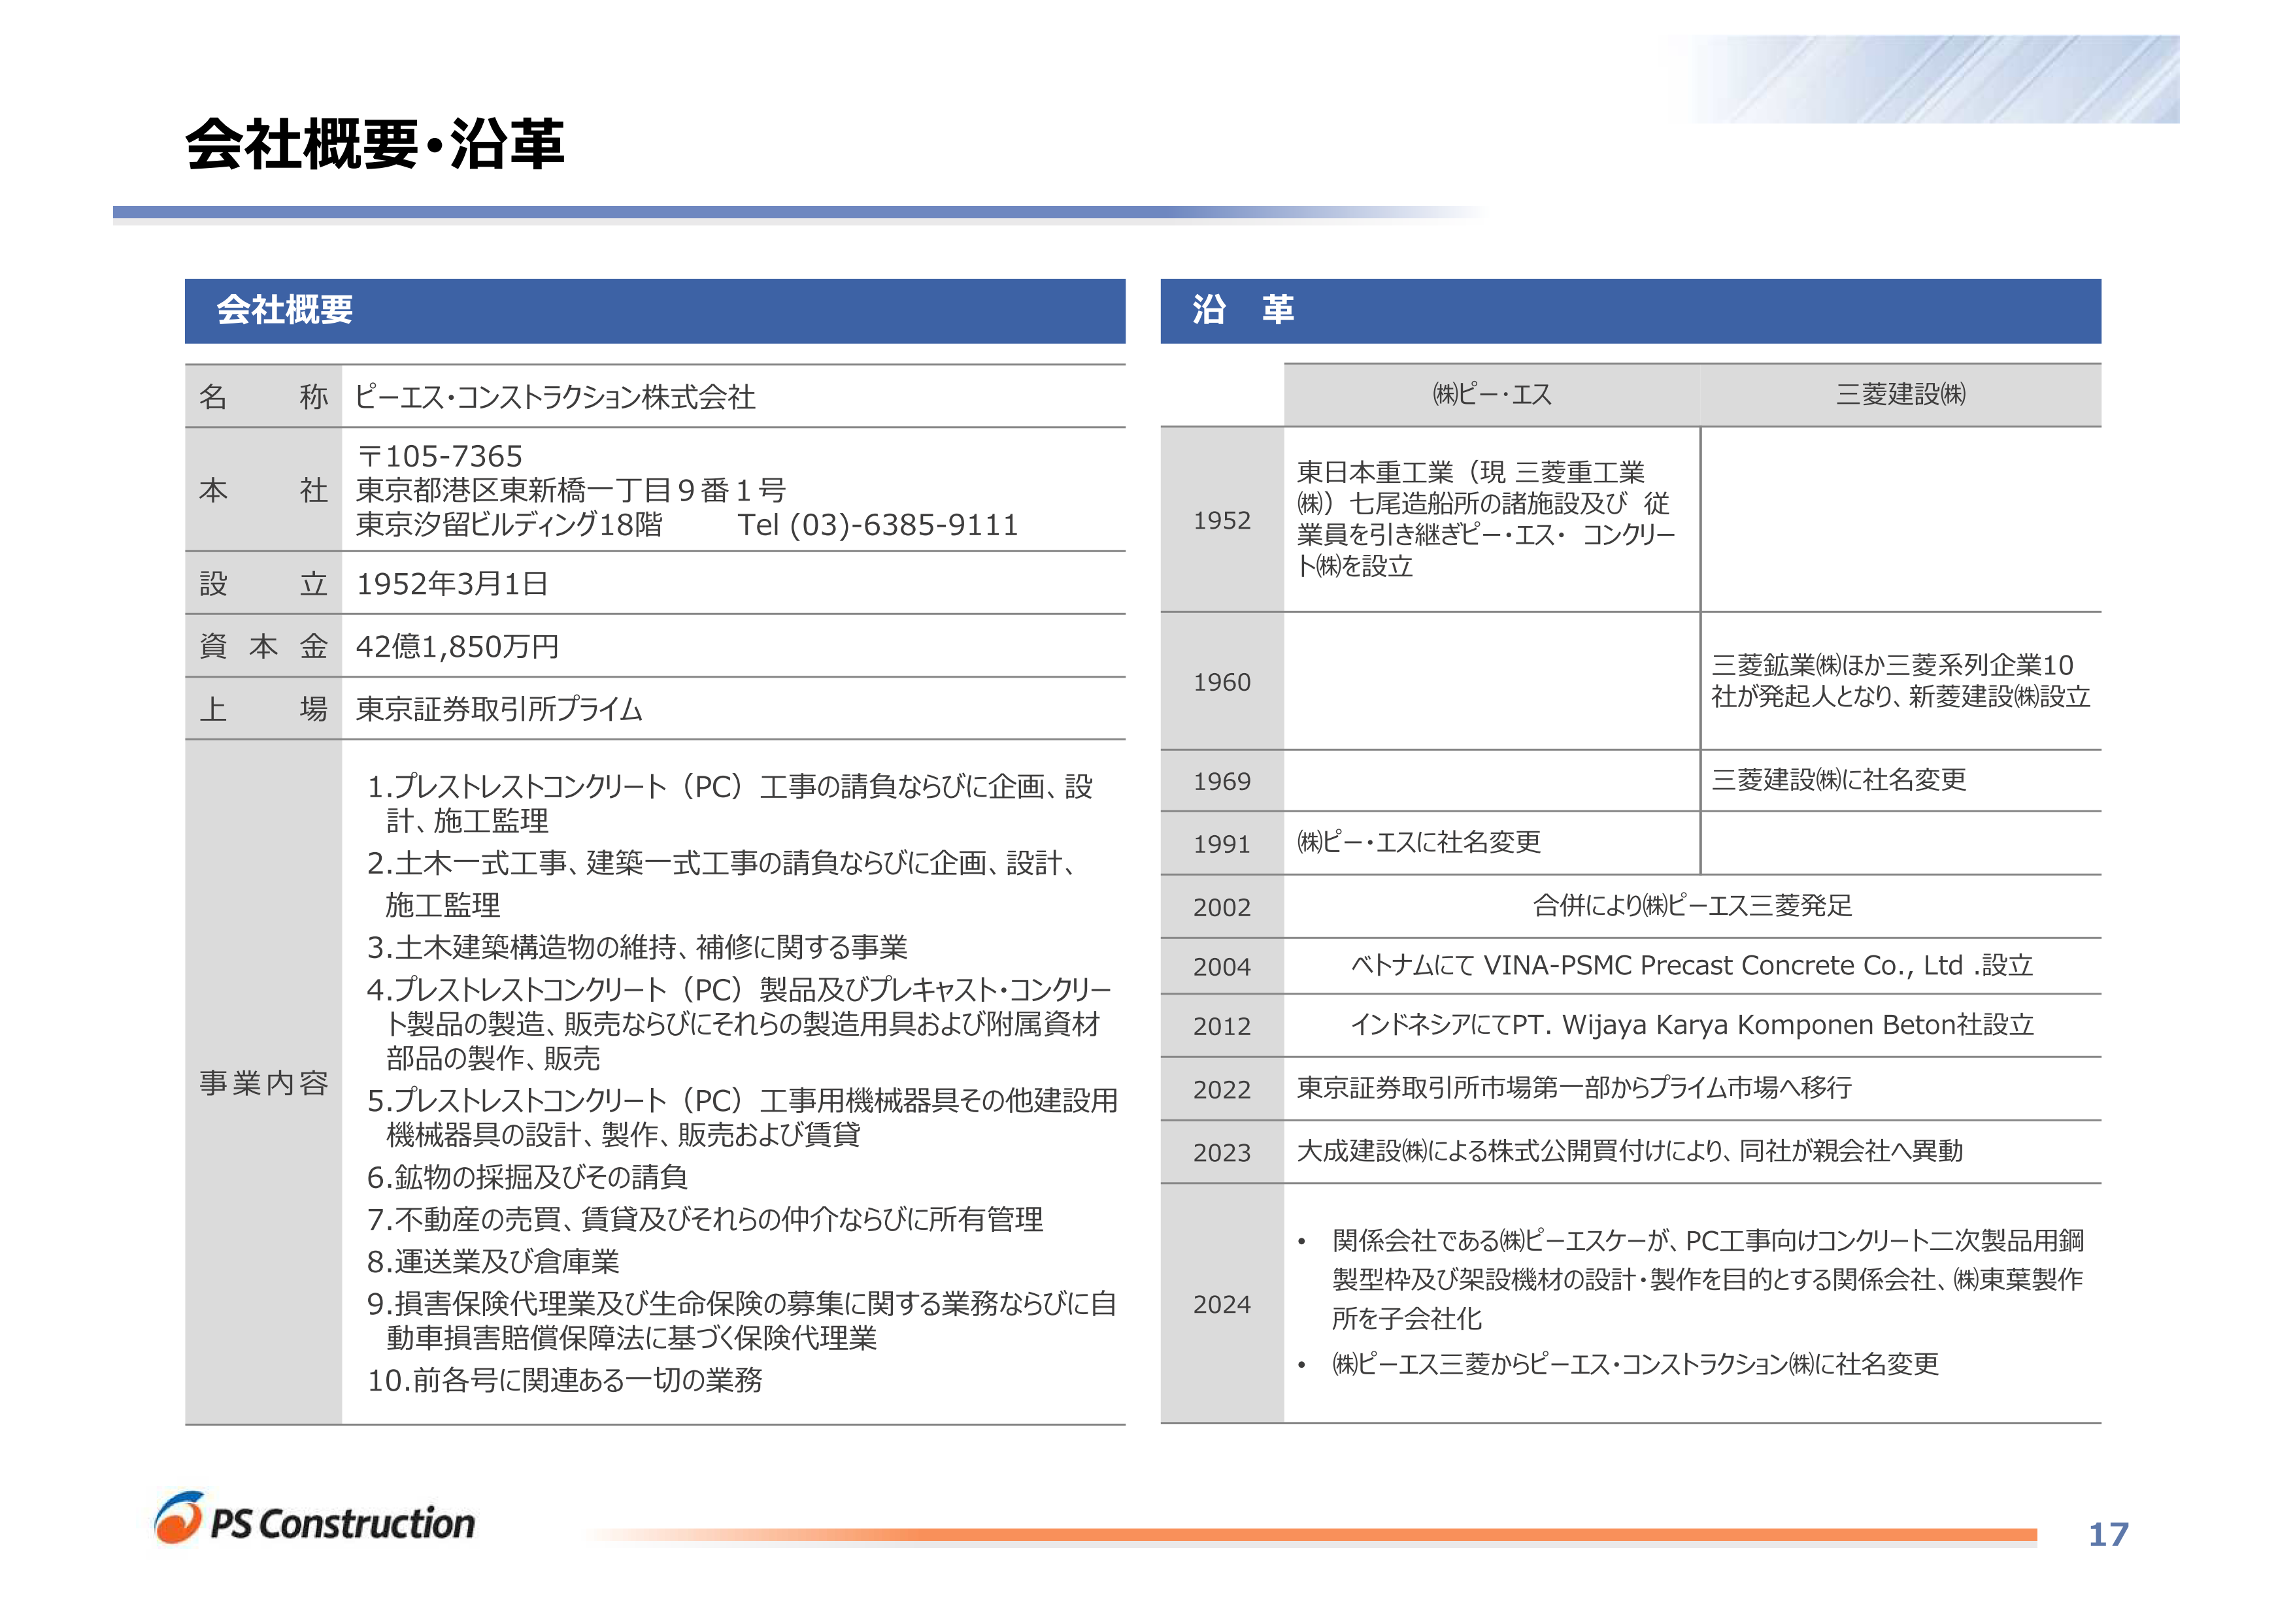Viewport: 2293px width, 1620px height.
Task: Click 東京汐留ビルディング18階 text
Action: [x=509, y=525]
